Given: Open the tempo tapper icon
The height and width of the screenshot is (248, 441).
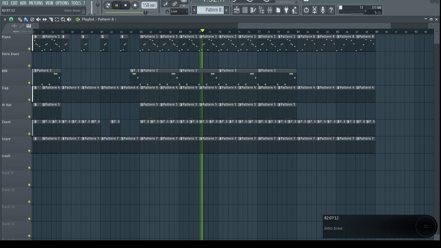Looking at the screenshot, I should pyautogui.click(x=294, y=10).
